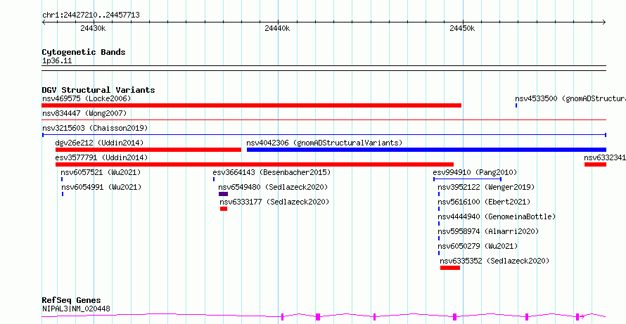Click the chr1:24427210..24457713 coordinates text
The height and width of the screenshot is (324, 626).
click(x=91, y=15)
